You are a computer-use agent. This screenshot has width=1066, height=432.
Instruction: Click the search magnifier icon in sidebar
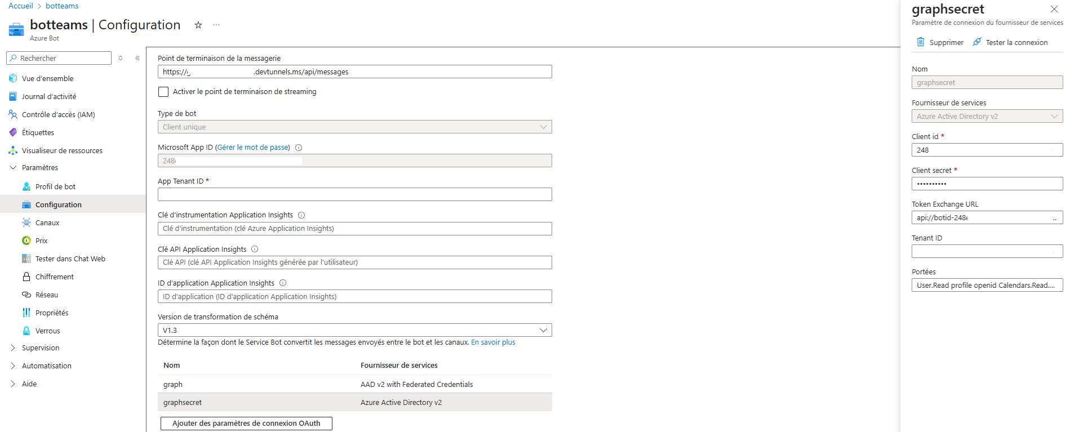(x=13, y=58)
